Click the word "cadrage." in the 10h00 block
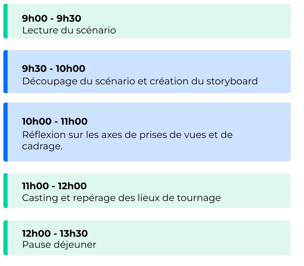The image size is (304, 266). (42, 146)
